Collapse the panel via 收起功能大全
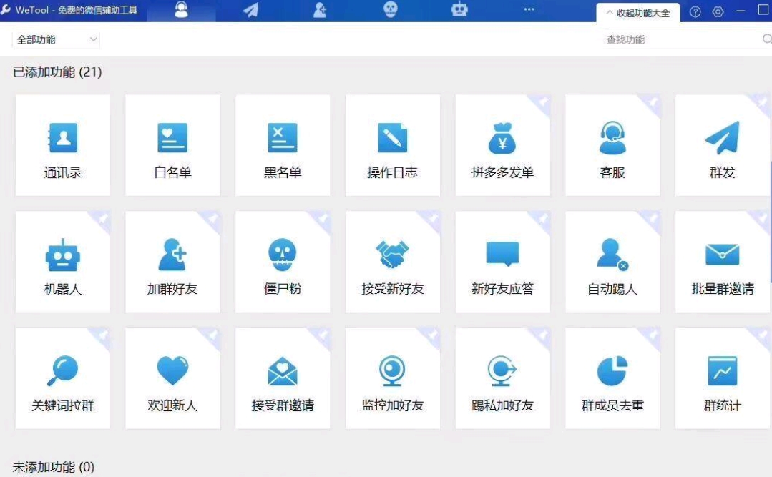The width and height of the screenshot is (772, 477). (x=637, y=12)
